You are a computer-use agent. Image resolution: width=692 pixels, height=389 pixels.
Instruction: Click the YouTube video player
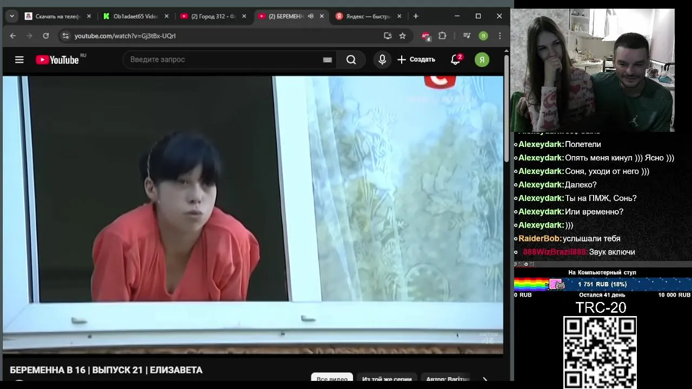coord(253,215)
